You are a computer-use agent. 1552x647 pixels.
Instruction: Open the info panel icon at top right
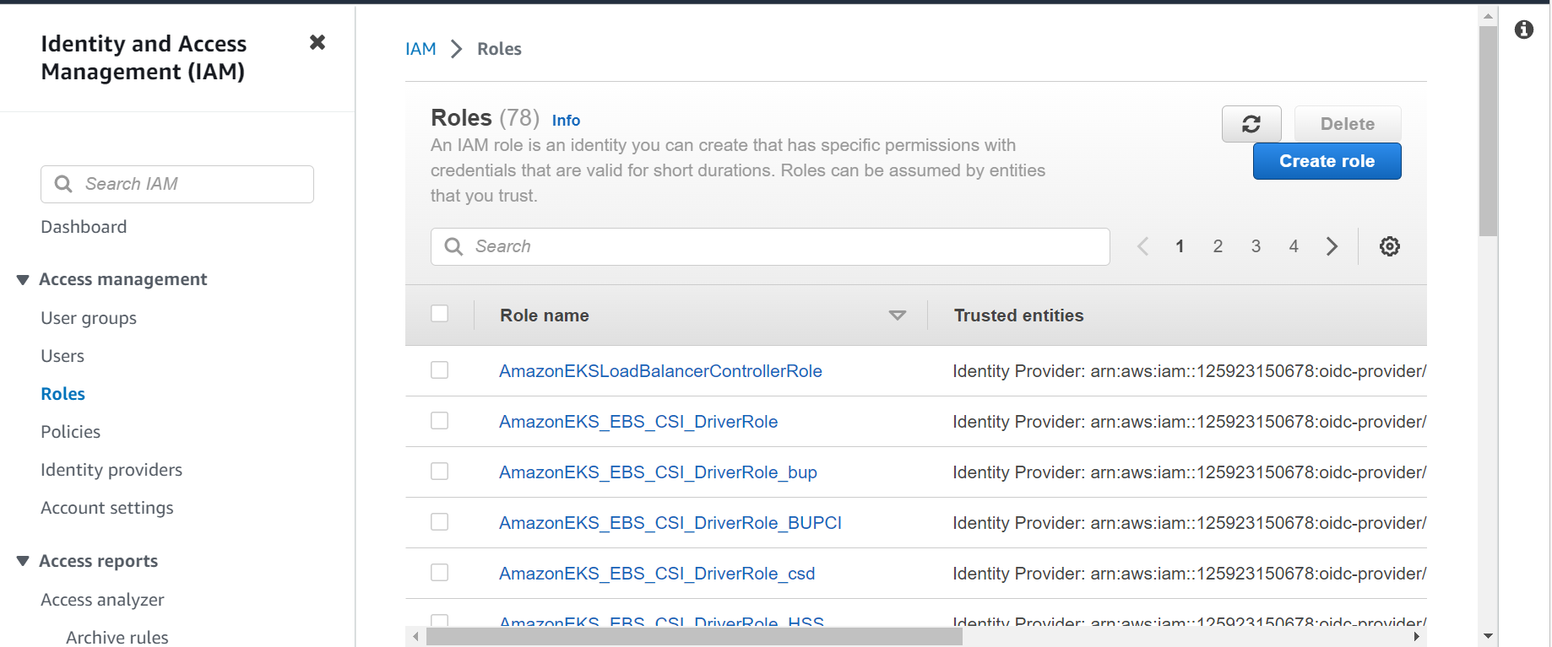pyautogui.click(x=1524, y=30)
